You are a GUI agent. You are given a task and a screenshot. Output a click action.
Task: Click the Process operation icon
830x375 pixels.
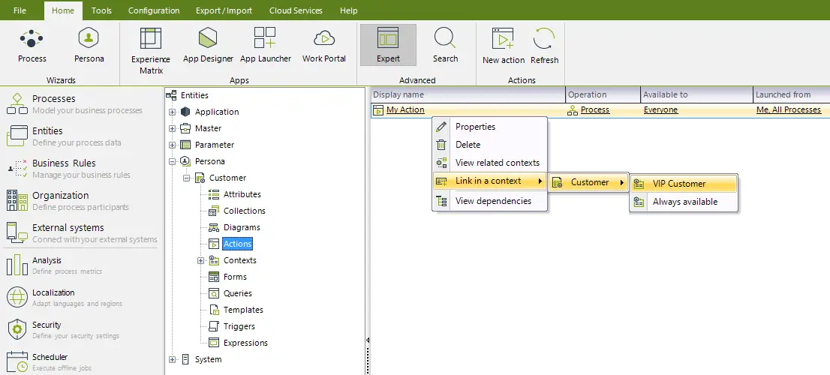pos(572,110)
